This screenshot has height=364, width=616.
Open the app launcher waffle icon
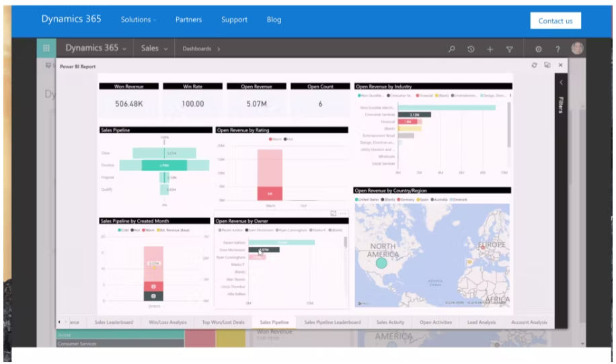pyautogui.click(x=46, y=48)
